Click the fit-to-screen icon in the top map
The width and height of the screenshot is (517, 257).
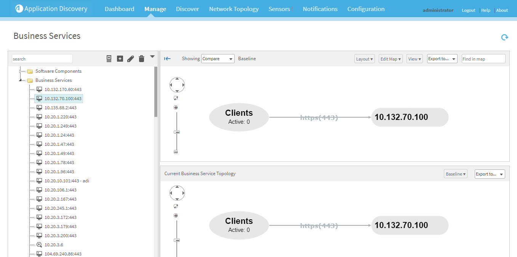click(x=176, y=98)
